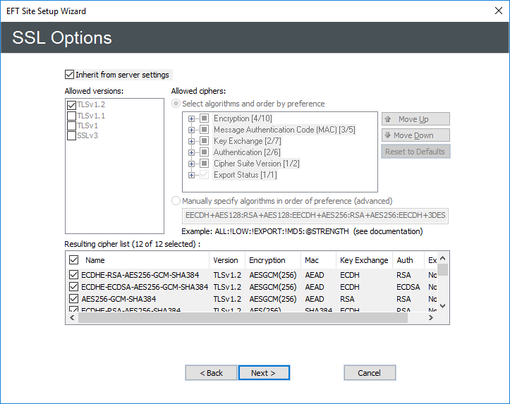Click the Move Up arrow button
The width and height of the screenshot is (510, 404).
coord(415,119)
